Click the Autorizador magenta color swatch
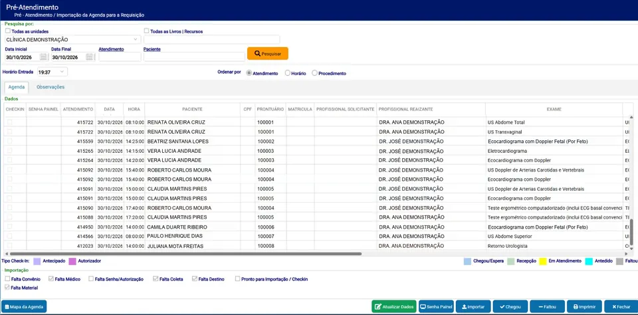The height and width of the screenshot is (315, 638). tap(72, 261)
